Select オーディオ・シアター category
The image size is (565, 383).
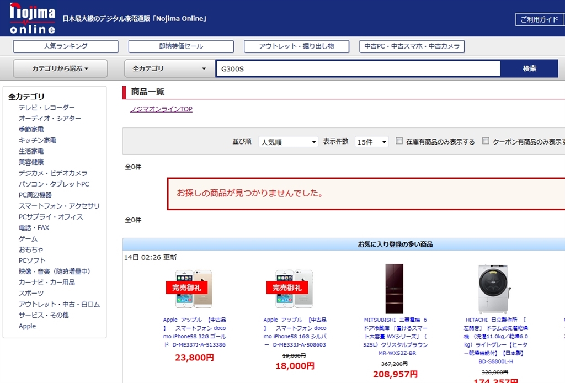[x=50, y=118]
